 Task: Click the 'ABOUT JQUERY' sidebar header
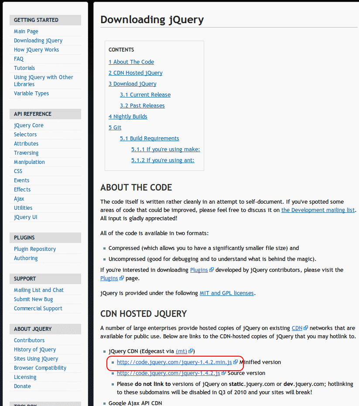pyautogui.click(x=45, y=329)
